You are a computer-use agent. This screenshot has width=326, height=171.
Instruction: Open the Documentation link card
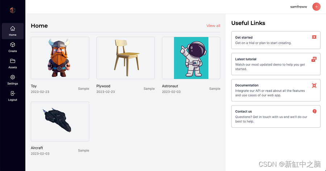[x=275, y=90]
